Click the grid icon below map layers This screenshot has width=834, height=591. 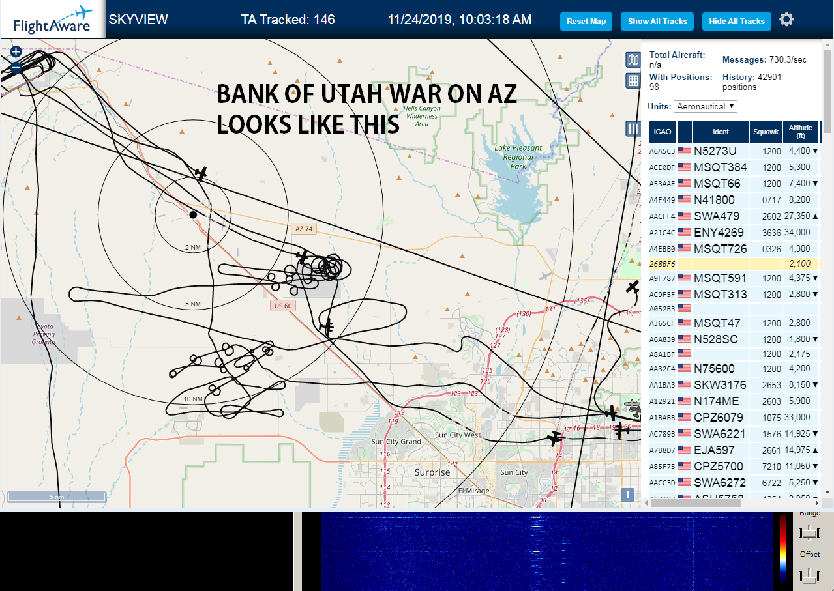[633, 81]
